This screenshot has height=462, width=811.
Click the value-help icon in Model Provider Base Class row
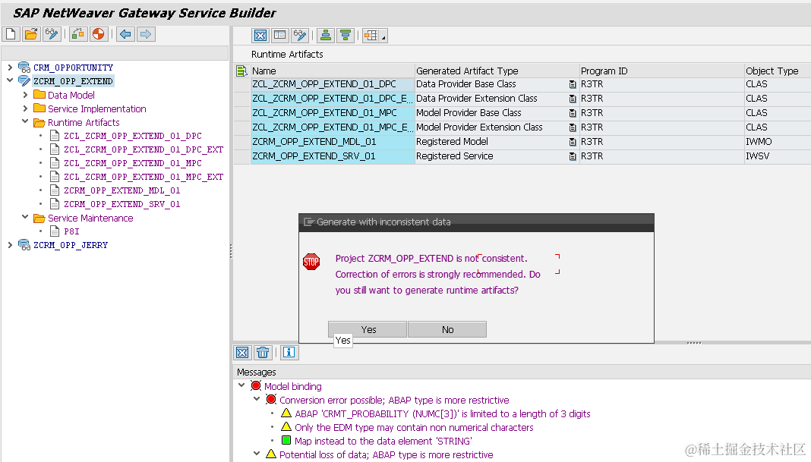click(573, 113)
